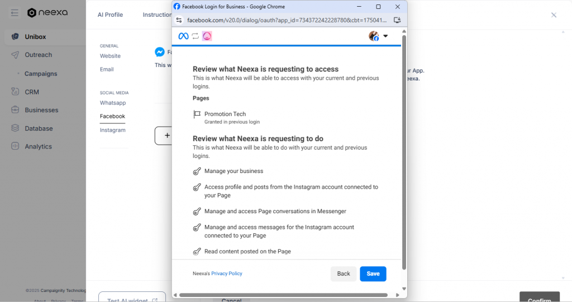This screenshot has height=302, width=572.
Task: Select Website under General settings
Action: click(x=110, y=56)
